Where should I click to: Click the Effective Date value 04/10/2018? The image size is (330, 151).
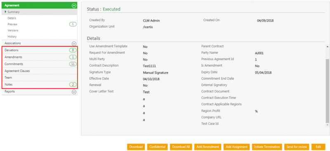(x=151, y=79)
